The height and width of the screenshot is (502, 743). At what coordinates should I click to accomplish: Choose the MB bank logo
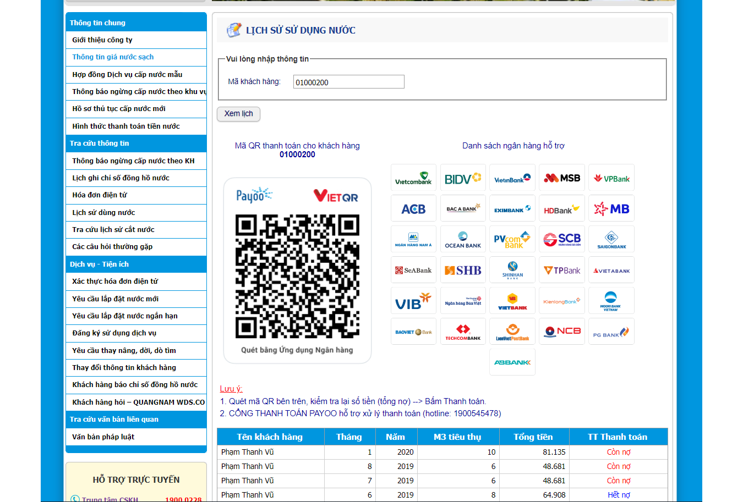(611, 209)
